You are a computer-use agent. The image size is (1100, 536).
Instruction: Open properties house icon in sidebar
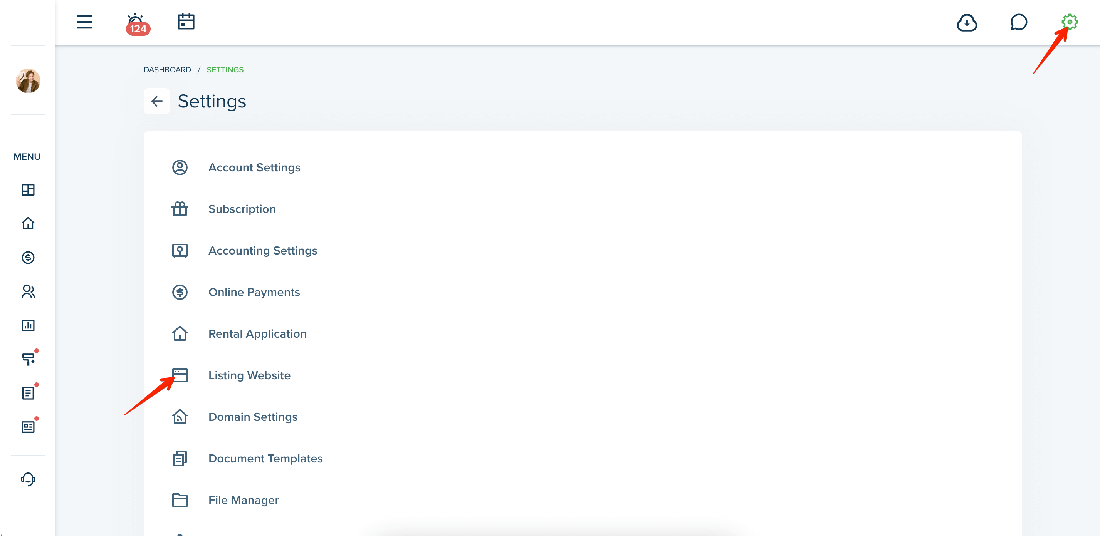(28, 223)
